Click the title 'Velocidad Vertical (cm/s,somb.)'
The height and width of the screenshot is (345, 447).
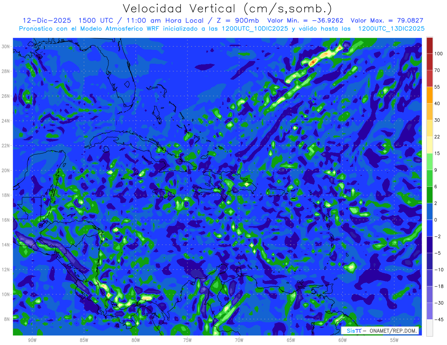point(227,9)
